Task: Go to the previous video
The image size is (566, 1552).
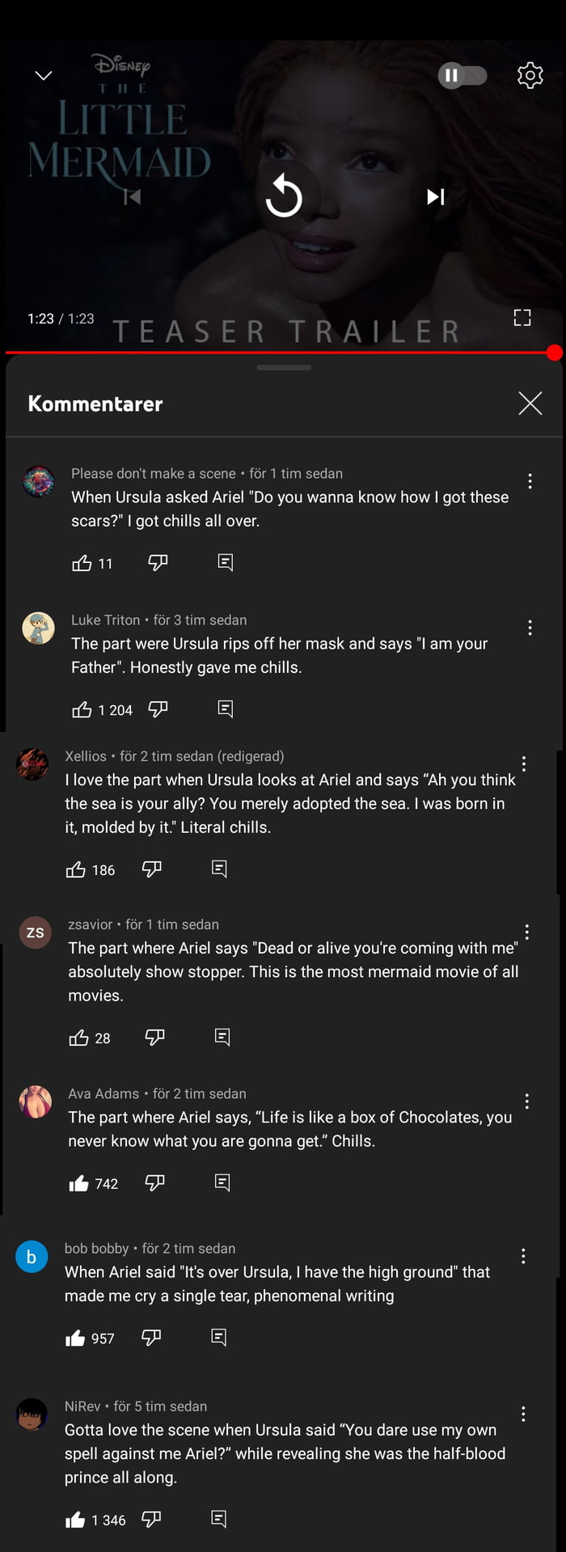Action: coord(132,197)
